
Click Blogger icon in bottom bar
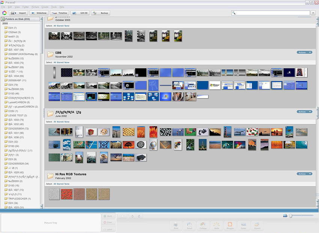click(x=230, y=226)
